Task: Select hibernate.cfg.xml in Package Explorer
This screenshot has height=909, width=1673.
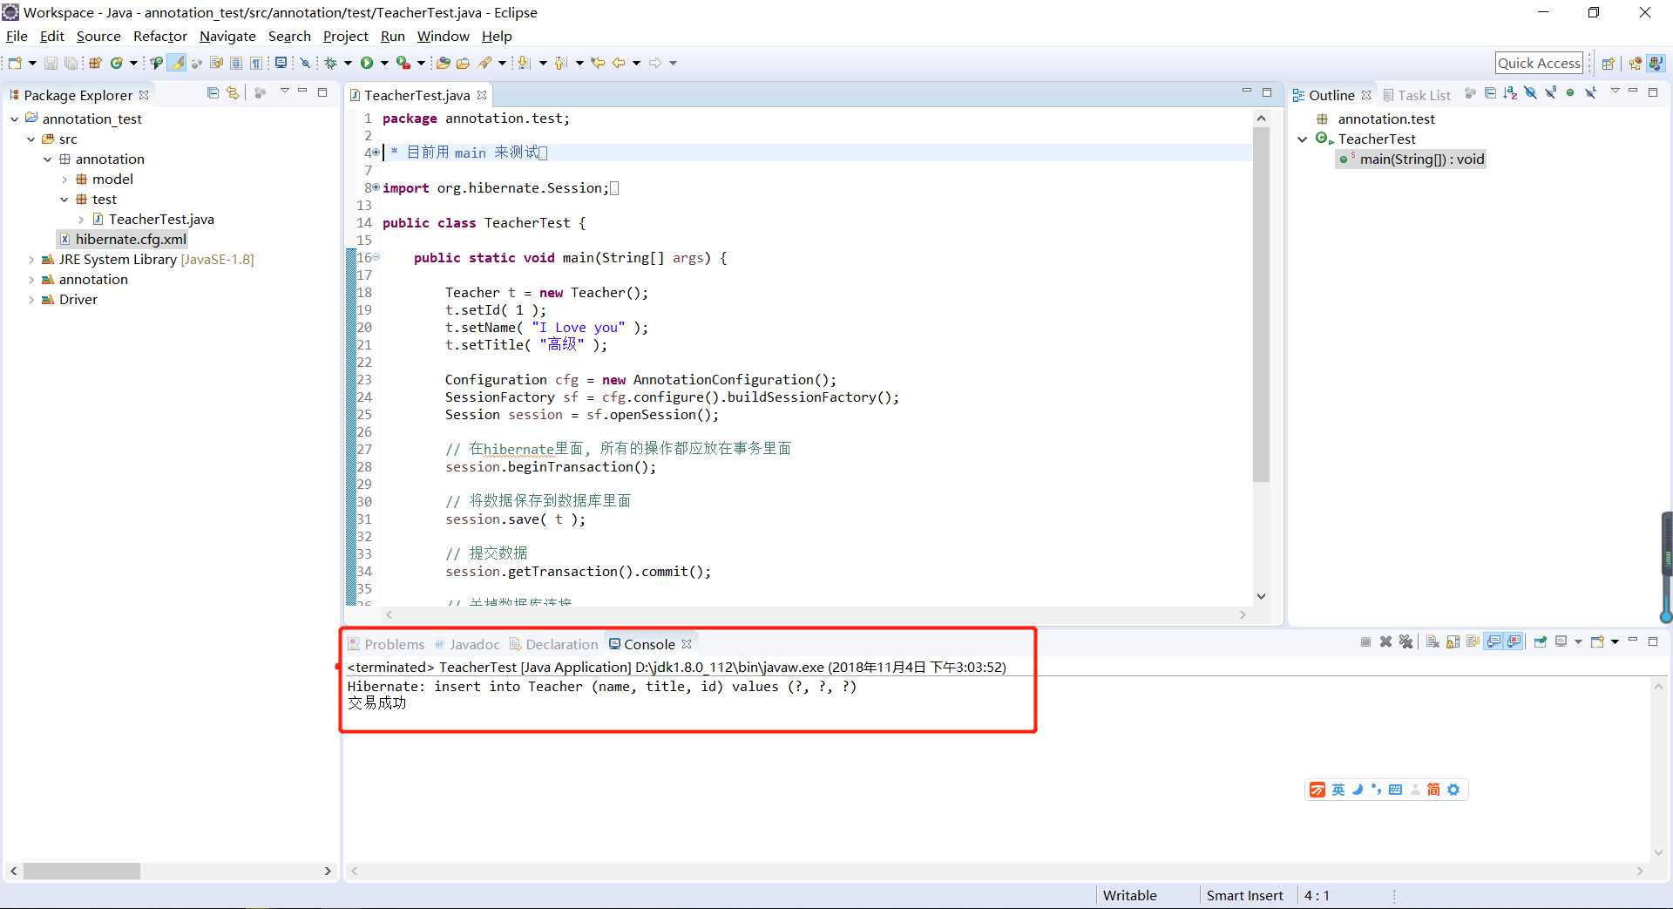Action: (x=123, y=240)
